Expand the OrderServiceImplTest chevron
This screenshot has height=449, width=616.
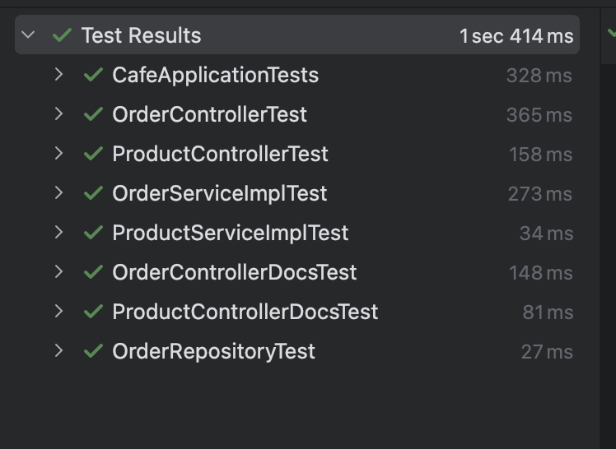pyautogui.click(x=58, y=193)
